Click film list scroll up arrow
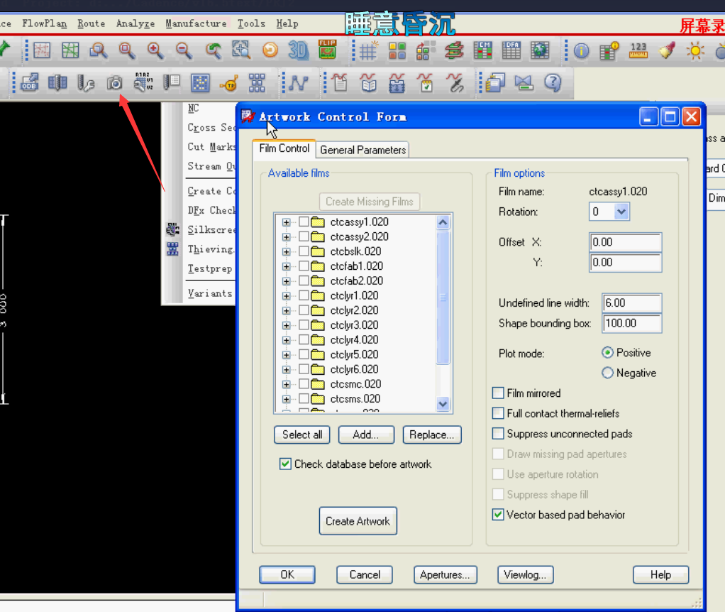The width and height of the screenshot is (725, 612). click(x=443, y=222)
